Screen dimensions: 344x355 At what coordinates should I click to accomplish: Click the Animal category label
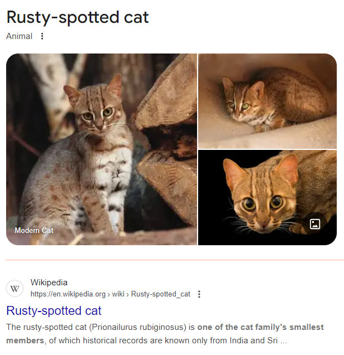click(x=19, y=36)
